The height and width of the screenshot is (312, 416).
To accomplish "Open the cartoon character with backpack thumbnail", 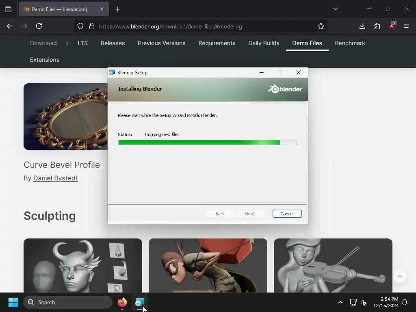I will pyautogui.click(x=208, y=265).
